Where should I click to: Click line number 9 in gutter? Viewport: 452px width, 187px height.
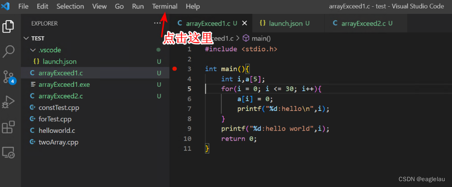pyautogui.click(x=189, y=128)
